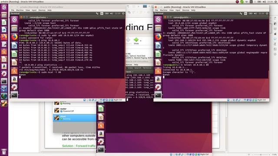Screen dimensions: 278x156
Task: Select Terminal in the client VM launcher
Action: [x=101, y=149]
